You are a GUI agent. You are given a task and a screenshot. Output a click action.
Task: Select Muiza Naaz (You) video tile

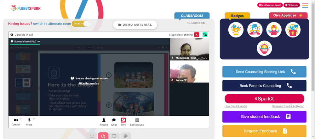pos(189,49)
